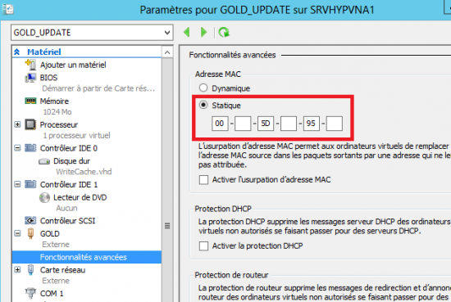The height and width of the screenshot is (302, 451).
Task: Click the green forward arrow
Action: (203, 32)
